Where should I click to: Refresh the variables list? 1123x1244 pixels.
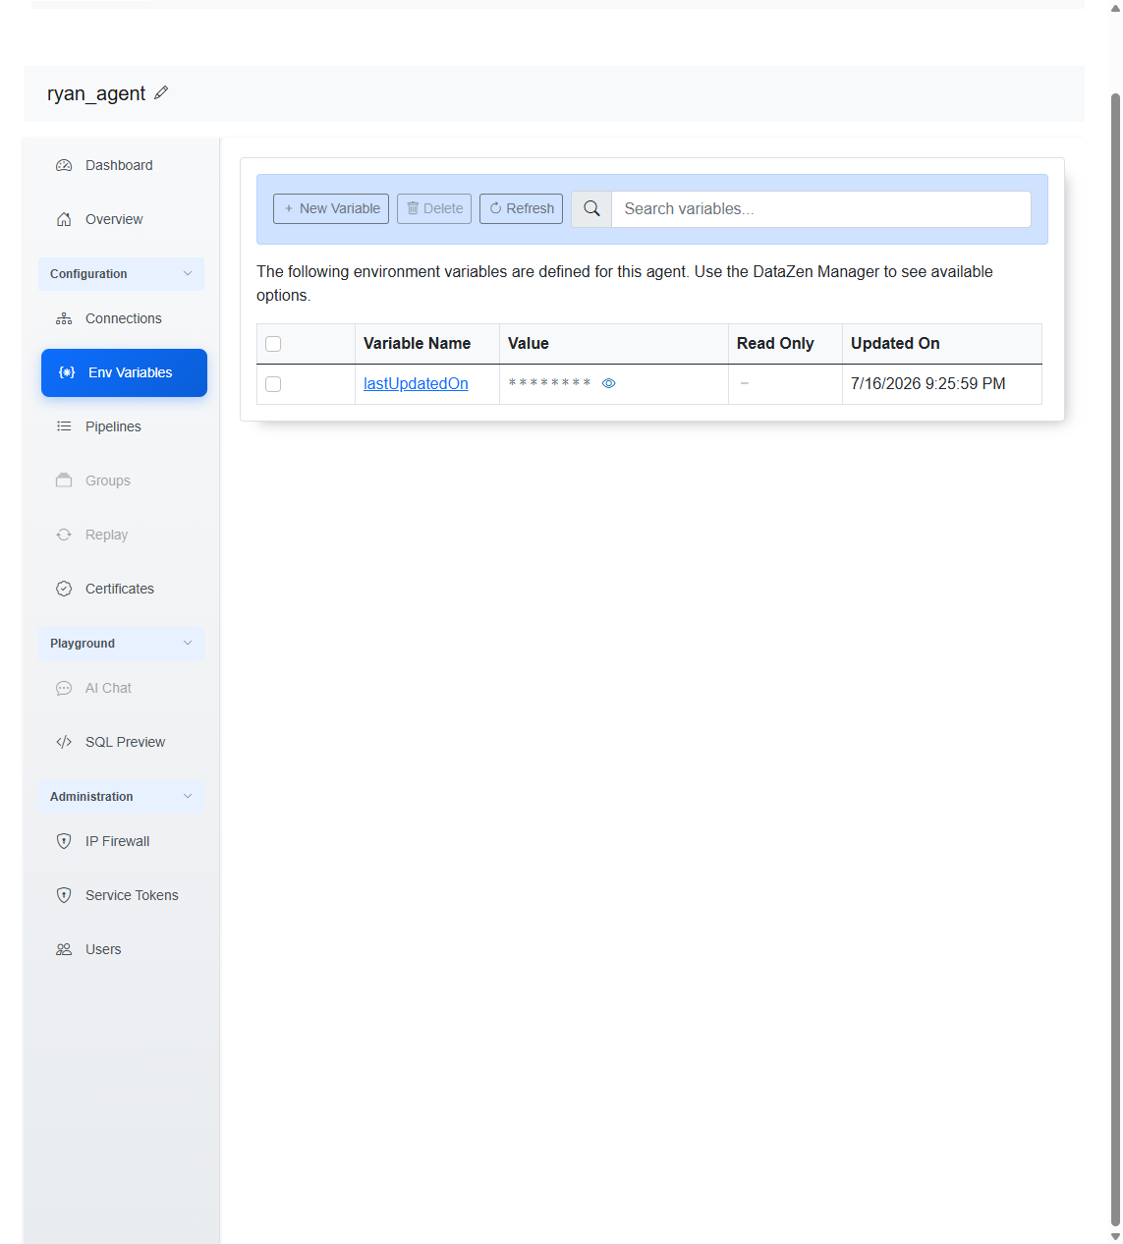pos(521,208)
